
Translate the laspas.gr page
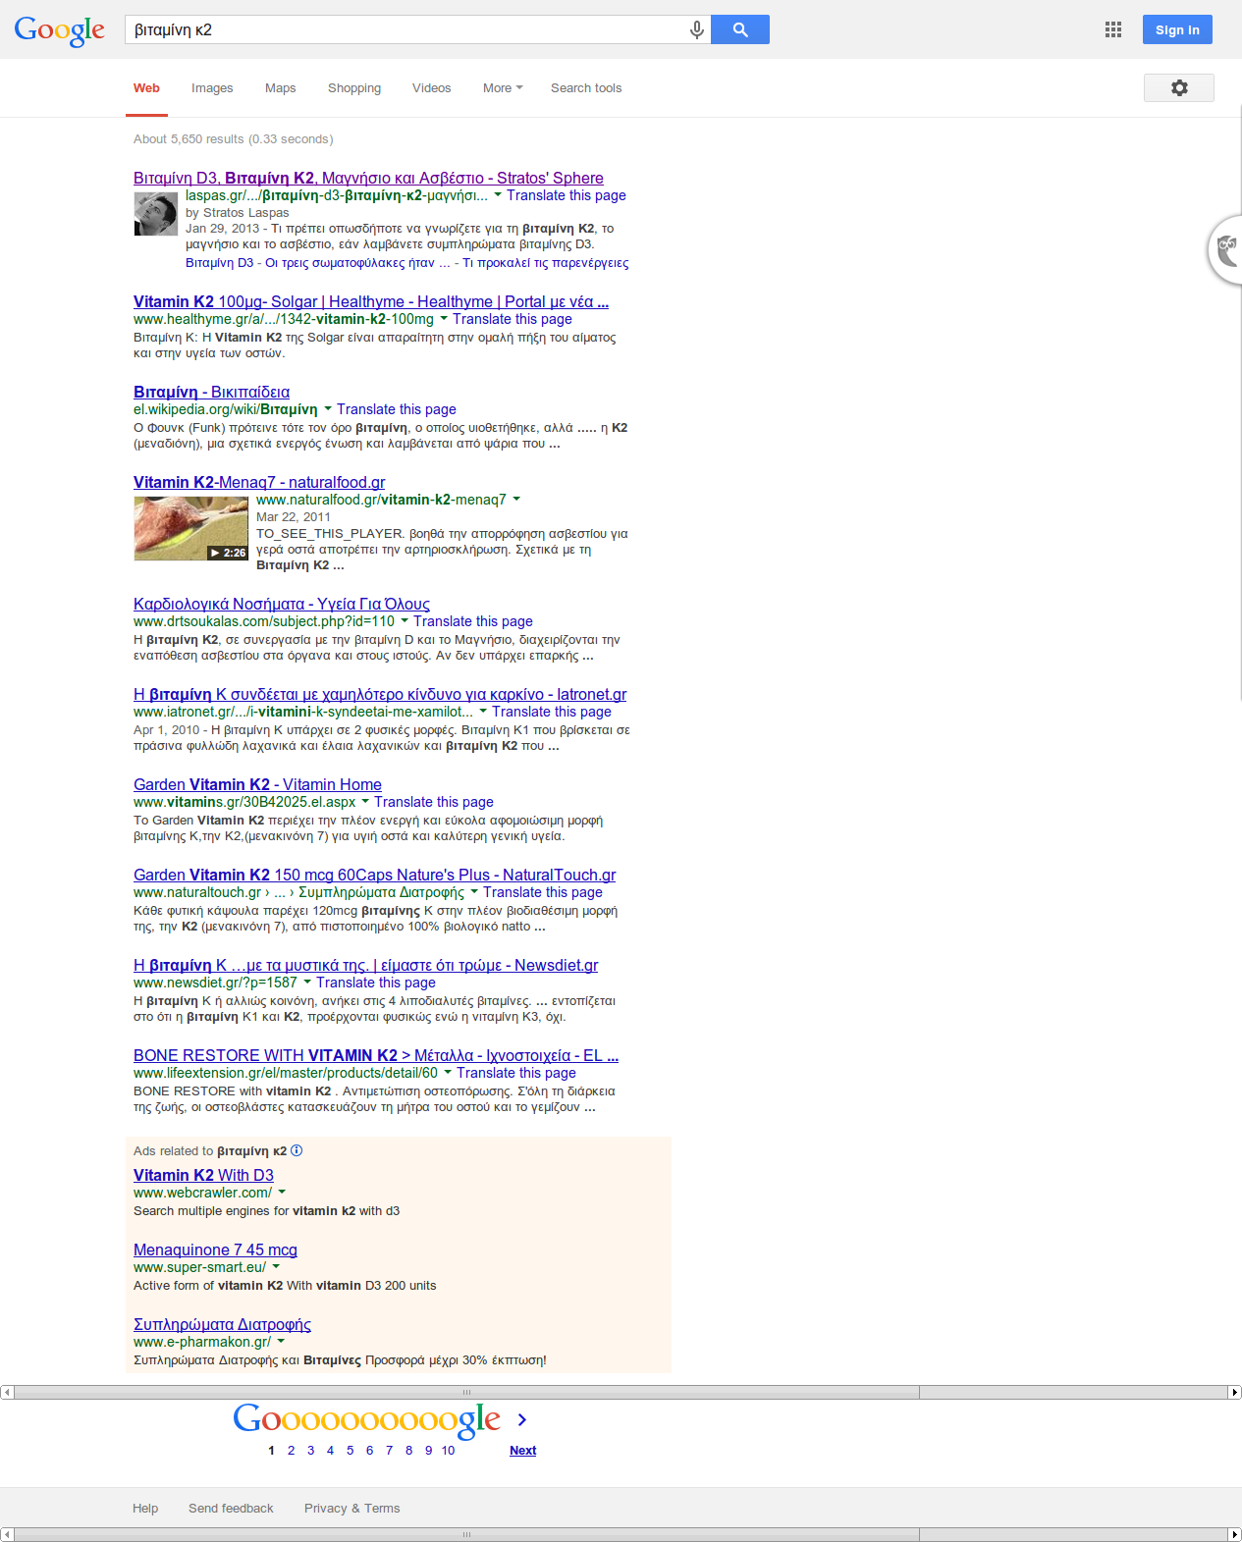coord(567,195)
